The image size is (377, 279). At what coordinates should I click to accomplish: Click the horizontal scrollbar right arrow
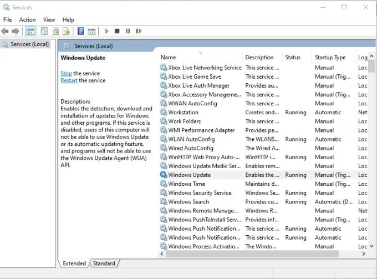[x=364, y=253]
